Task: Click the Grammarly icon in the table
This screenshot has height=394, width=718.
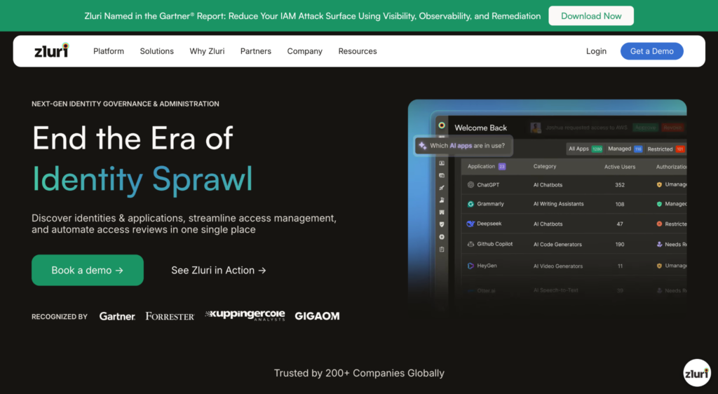Action: pos(471,204)
